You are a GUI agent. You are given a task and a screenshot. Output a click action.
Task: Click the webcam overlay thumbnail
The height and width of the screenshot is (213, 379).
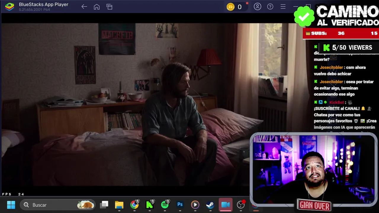[x=314, y=170]
